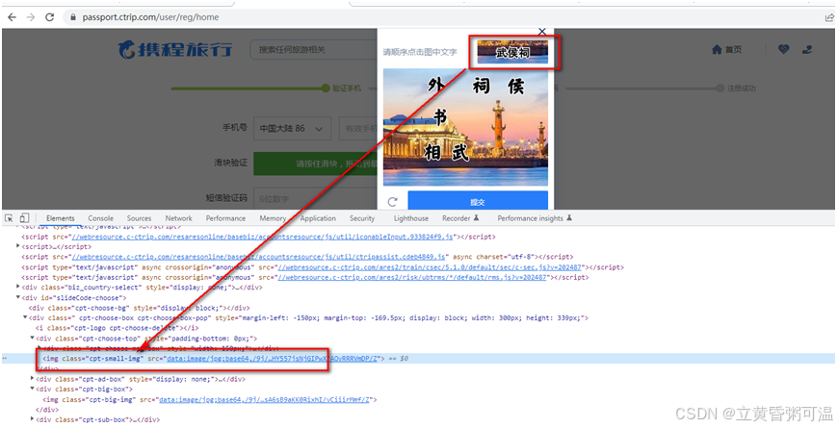The height and width of the screenshot is (428, 837).
Task: Click the 有效手机 phone number field
Action: click(358, 129)
